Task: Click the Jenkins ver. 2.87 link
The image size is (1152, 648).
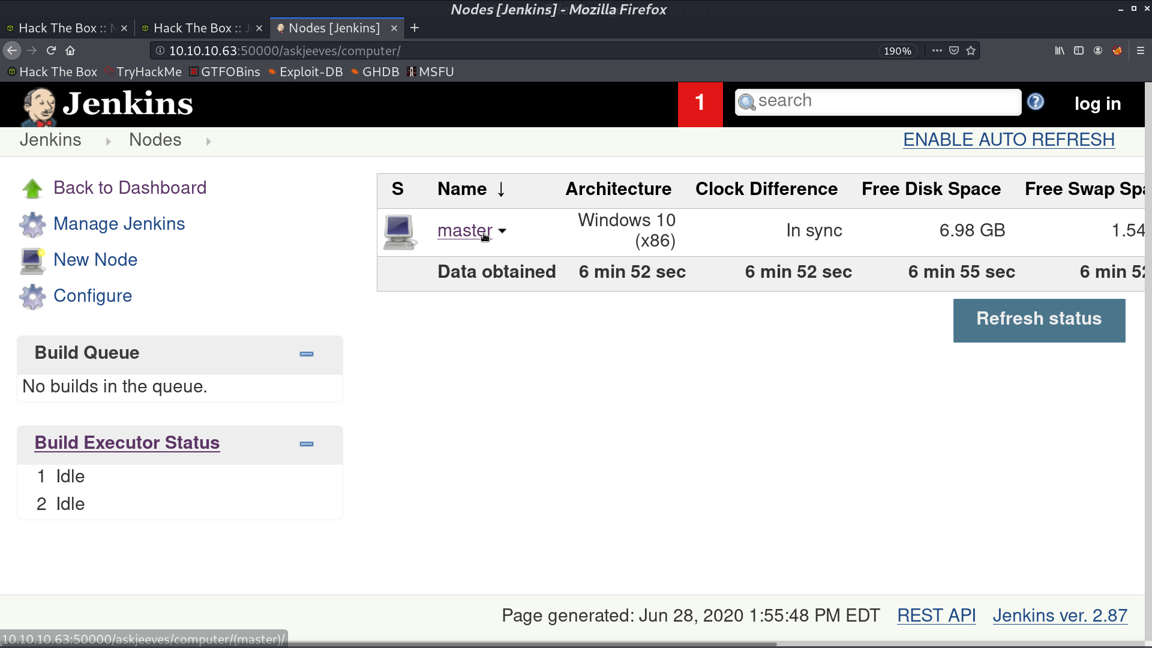Action: point(1060,616)
